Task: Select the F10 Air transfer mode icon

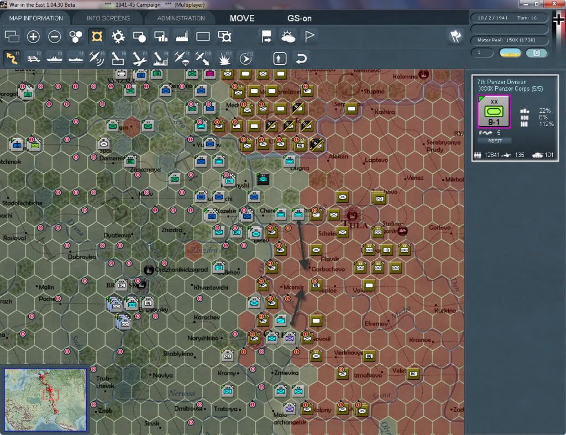Action: tap(203, 58)
